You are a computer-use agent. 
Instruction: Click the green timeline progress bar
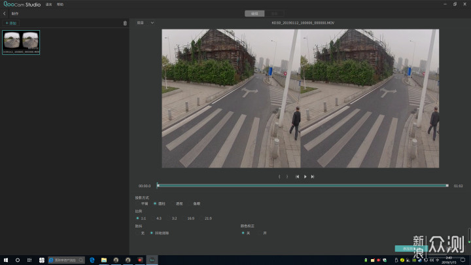click(x=302, y=186)
